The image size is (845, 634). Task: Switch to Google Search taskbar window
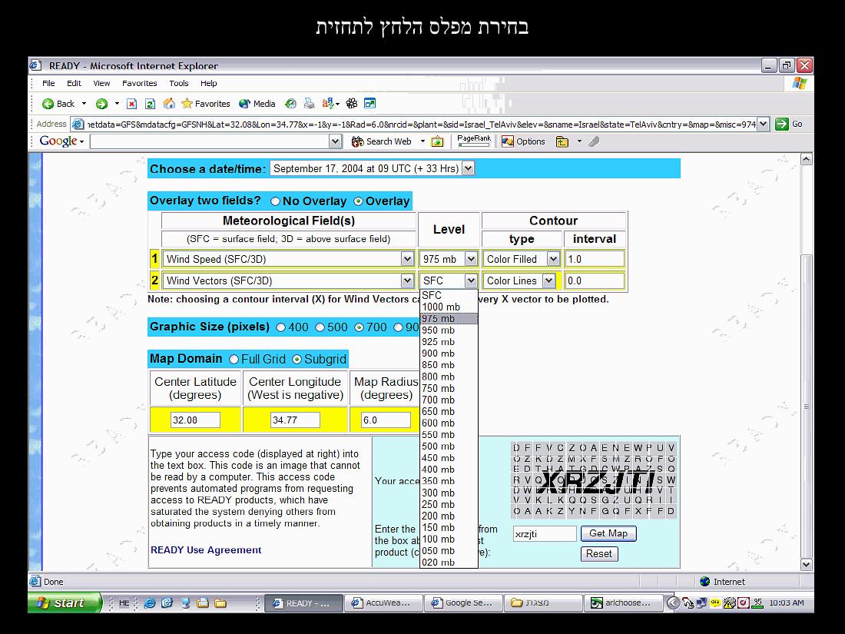point(463,602)
